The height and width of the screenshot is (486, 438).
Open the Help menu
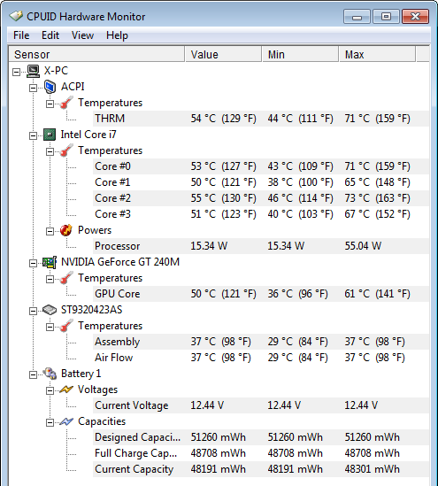[x=117, y=35]
